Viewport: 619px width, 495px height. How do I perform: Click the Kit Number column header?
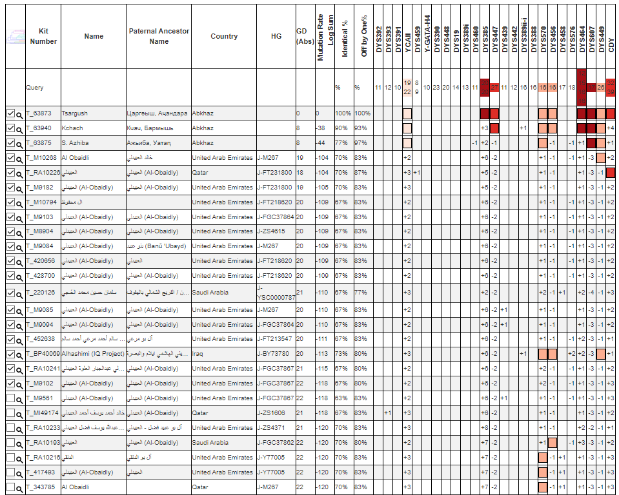point(43,37)
